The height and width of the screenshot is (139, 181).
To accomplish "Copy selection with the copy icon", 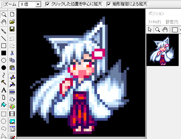I will [12, 60].
